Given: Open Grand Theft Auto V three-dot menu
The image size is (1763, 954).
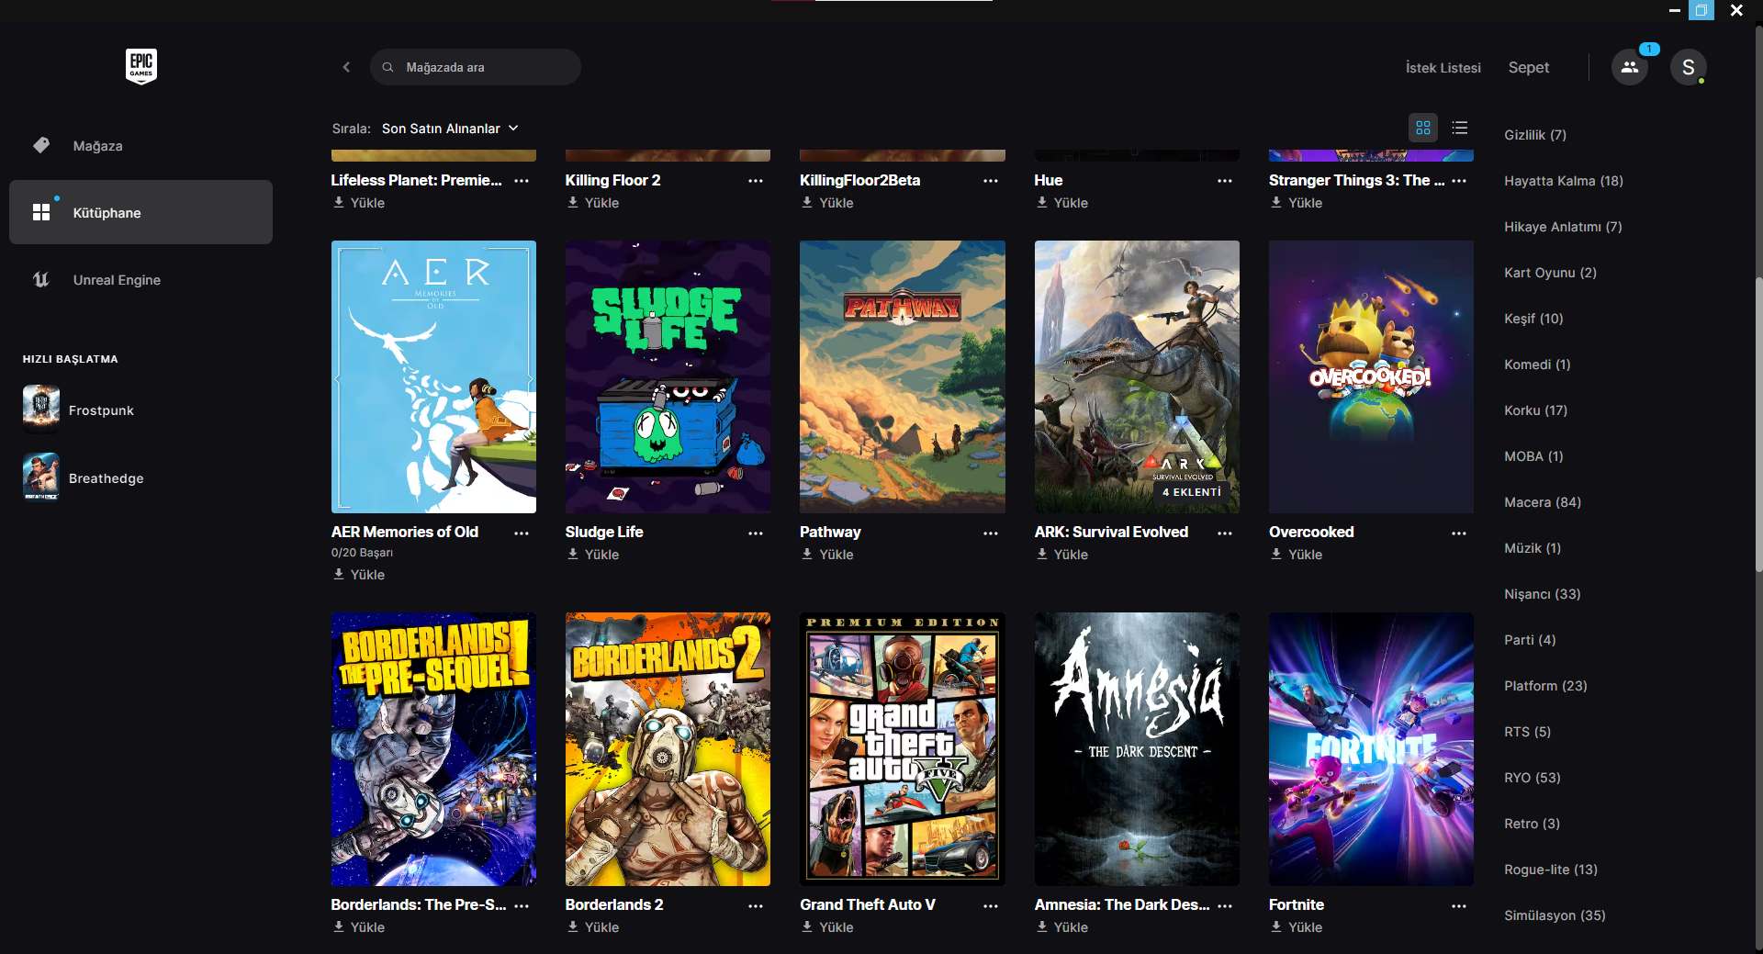Looking at the screenshot, I should point(991,905).
